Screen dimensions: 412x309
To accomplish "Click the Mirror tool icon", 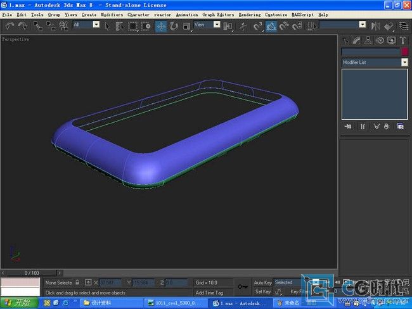I will pyautogui.click(x=375, y=26).
